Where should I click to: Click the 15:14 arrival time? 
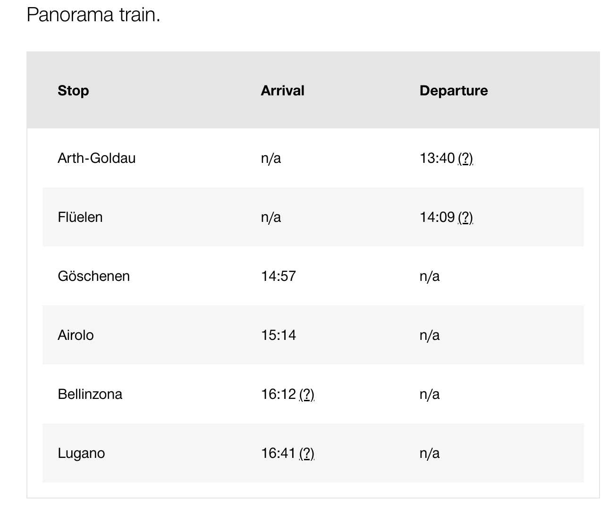pyautogui.click(x=279, y=335)
